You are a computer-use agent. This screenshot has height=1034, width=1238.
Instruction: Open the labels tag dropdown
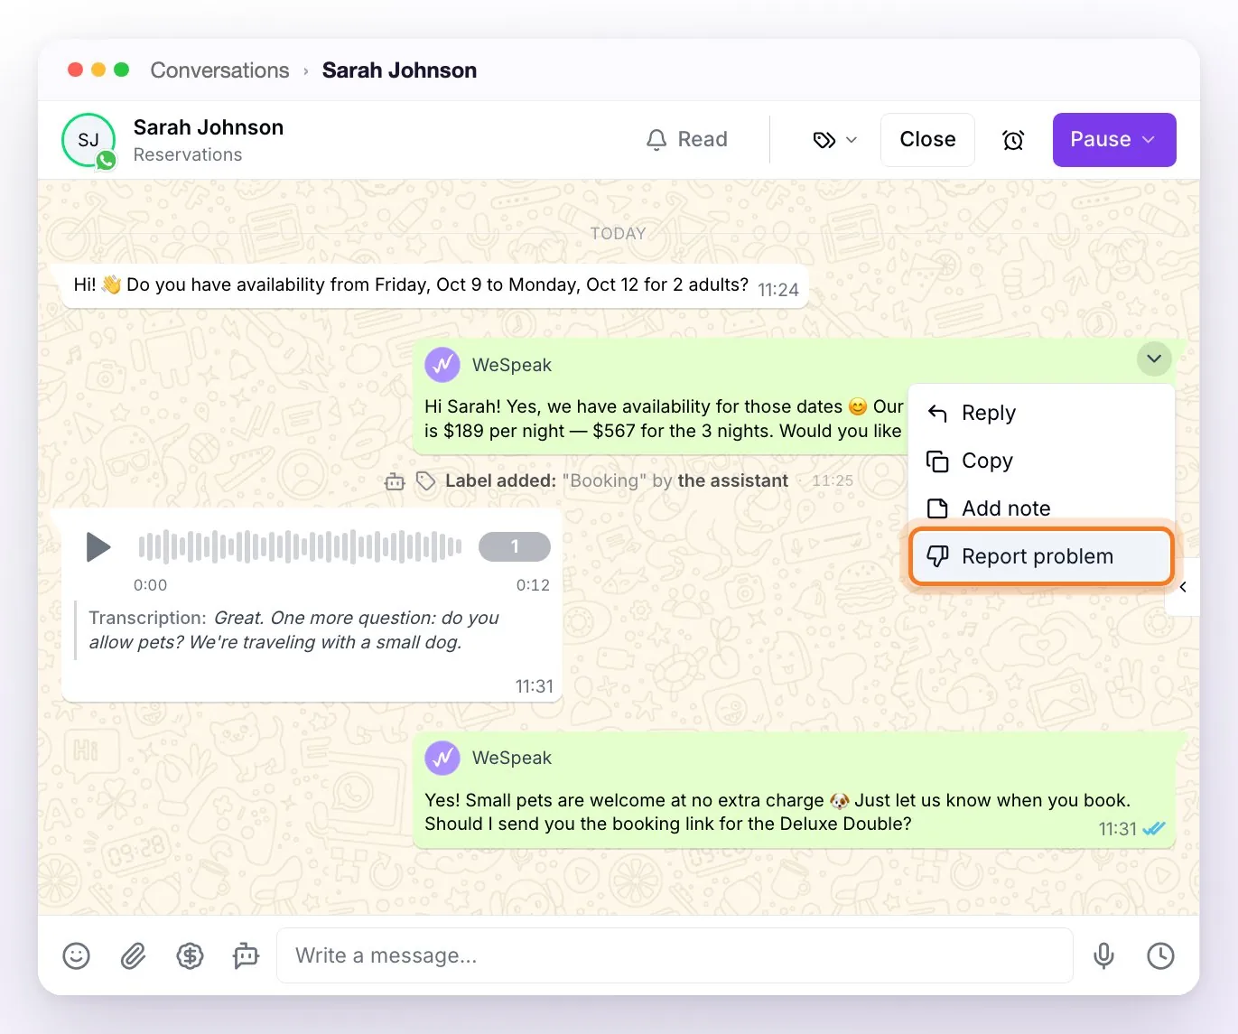pyautogui.click(x=835, y=140)
